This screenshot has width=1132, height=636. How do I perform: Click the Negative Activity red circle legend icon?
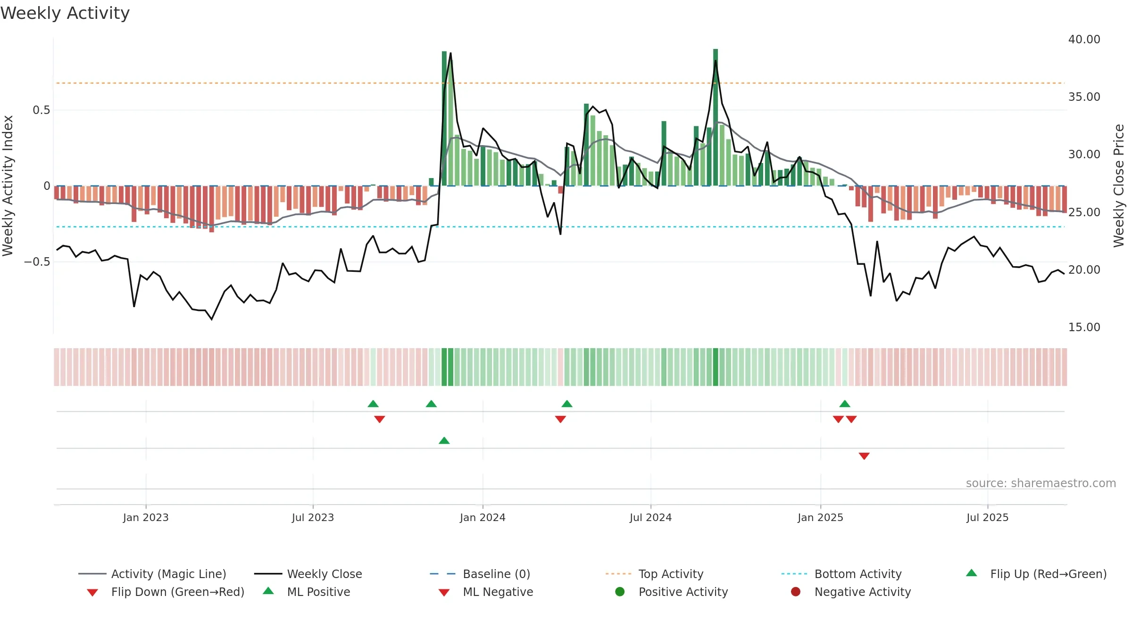(796, 592)
